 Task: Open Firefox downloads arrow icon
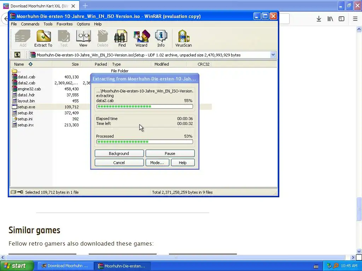click(x=319, y=19)
